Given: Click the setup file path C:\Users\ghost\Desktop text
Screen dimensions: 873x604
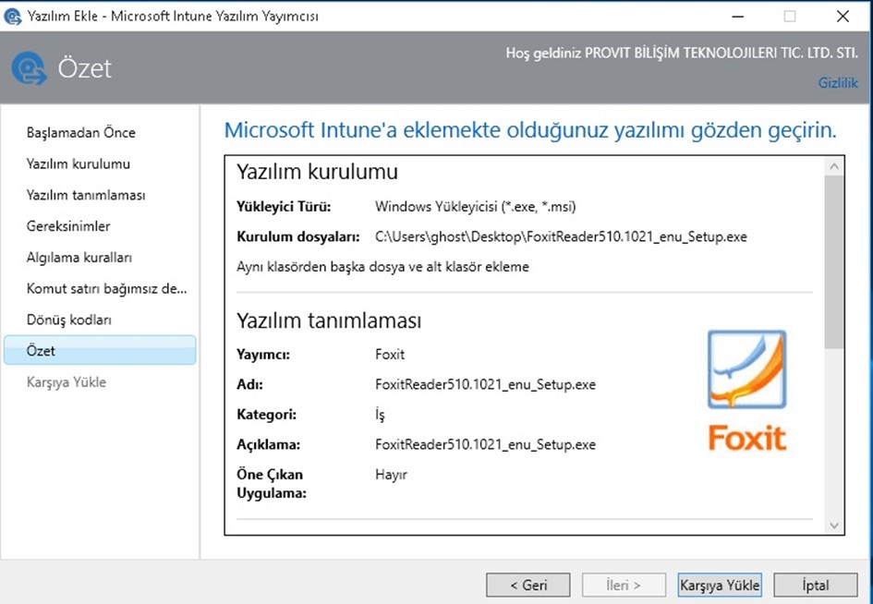Looking at the screenshot, I should pos(562,236).
